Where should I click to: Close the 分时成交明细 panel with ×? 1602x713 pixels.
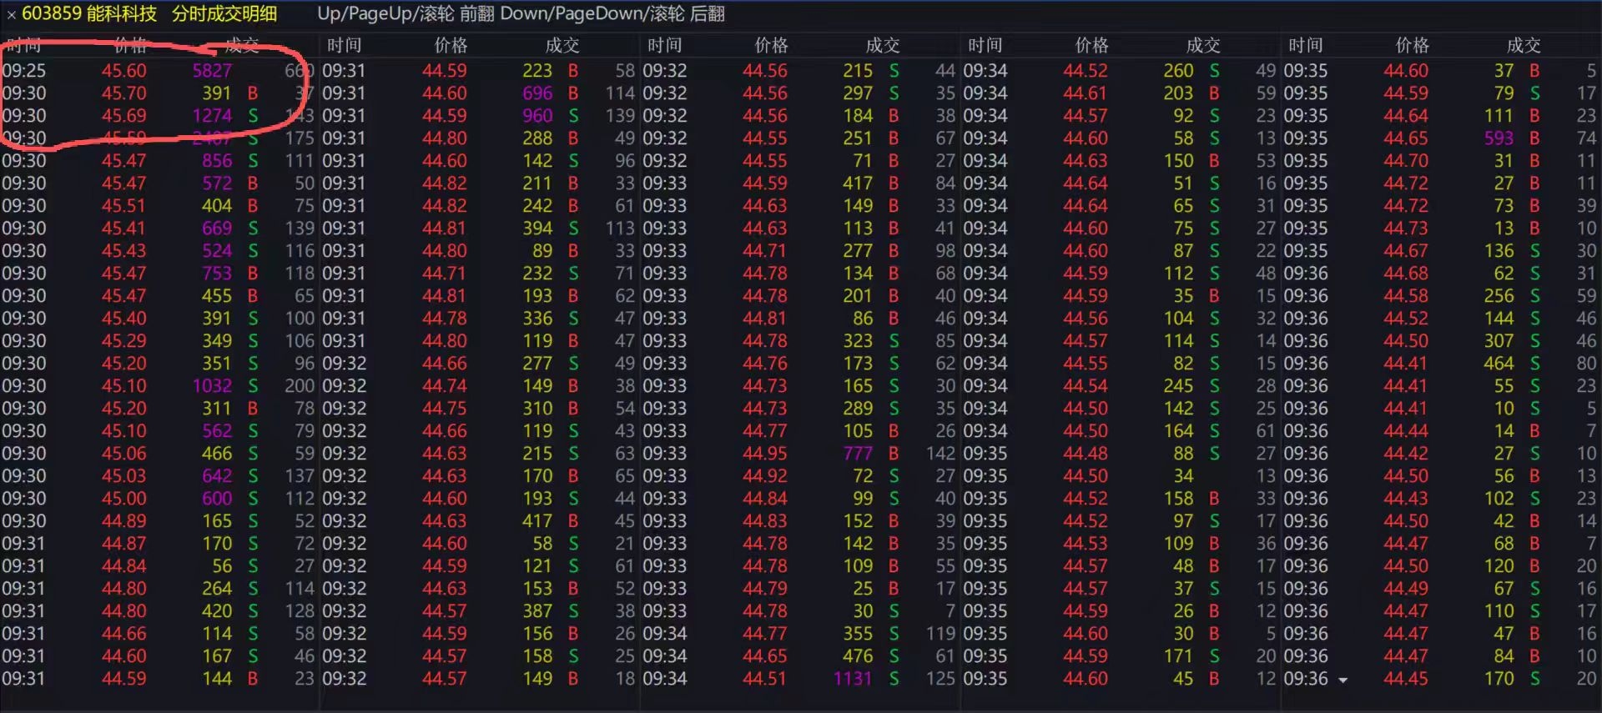[11, 14]
